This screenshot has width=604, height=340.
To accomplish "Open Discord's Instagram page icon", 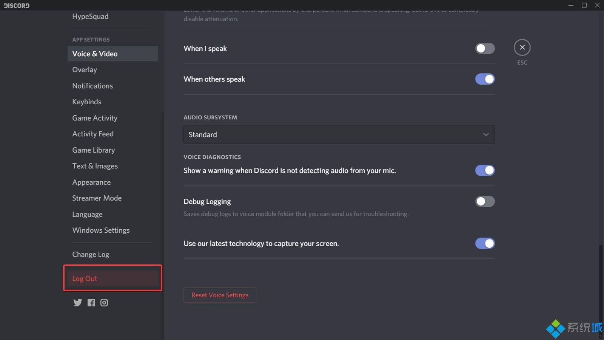I will pos(104,303).
